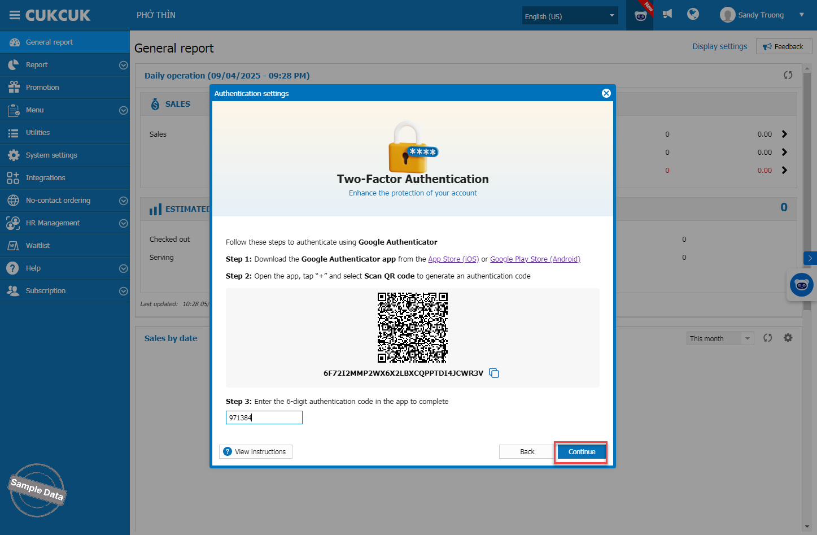Image resolution: width=817 pixels, height=535 pixels.
Task: Click the question mark in View instructions
Action: tap(228, 451)
